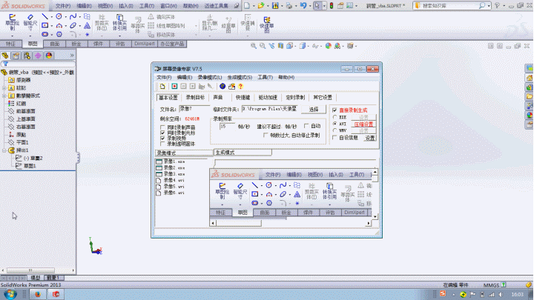Pick the Spline sketch tool

coord(73,16)
